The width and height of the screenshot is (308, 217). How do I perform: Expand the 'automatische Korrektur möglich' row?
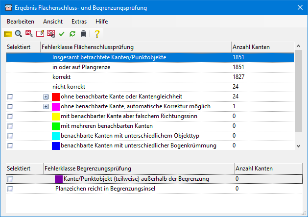46,107
